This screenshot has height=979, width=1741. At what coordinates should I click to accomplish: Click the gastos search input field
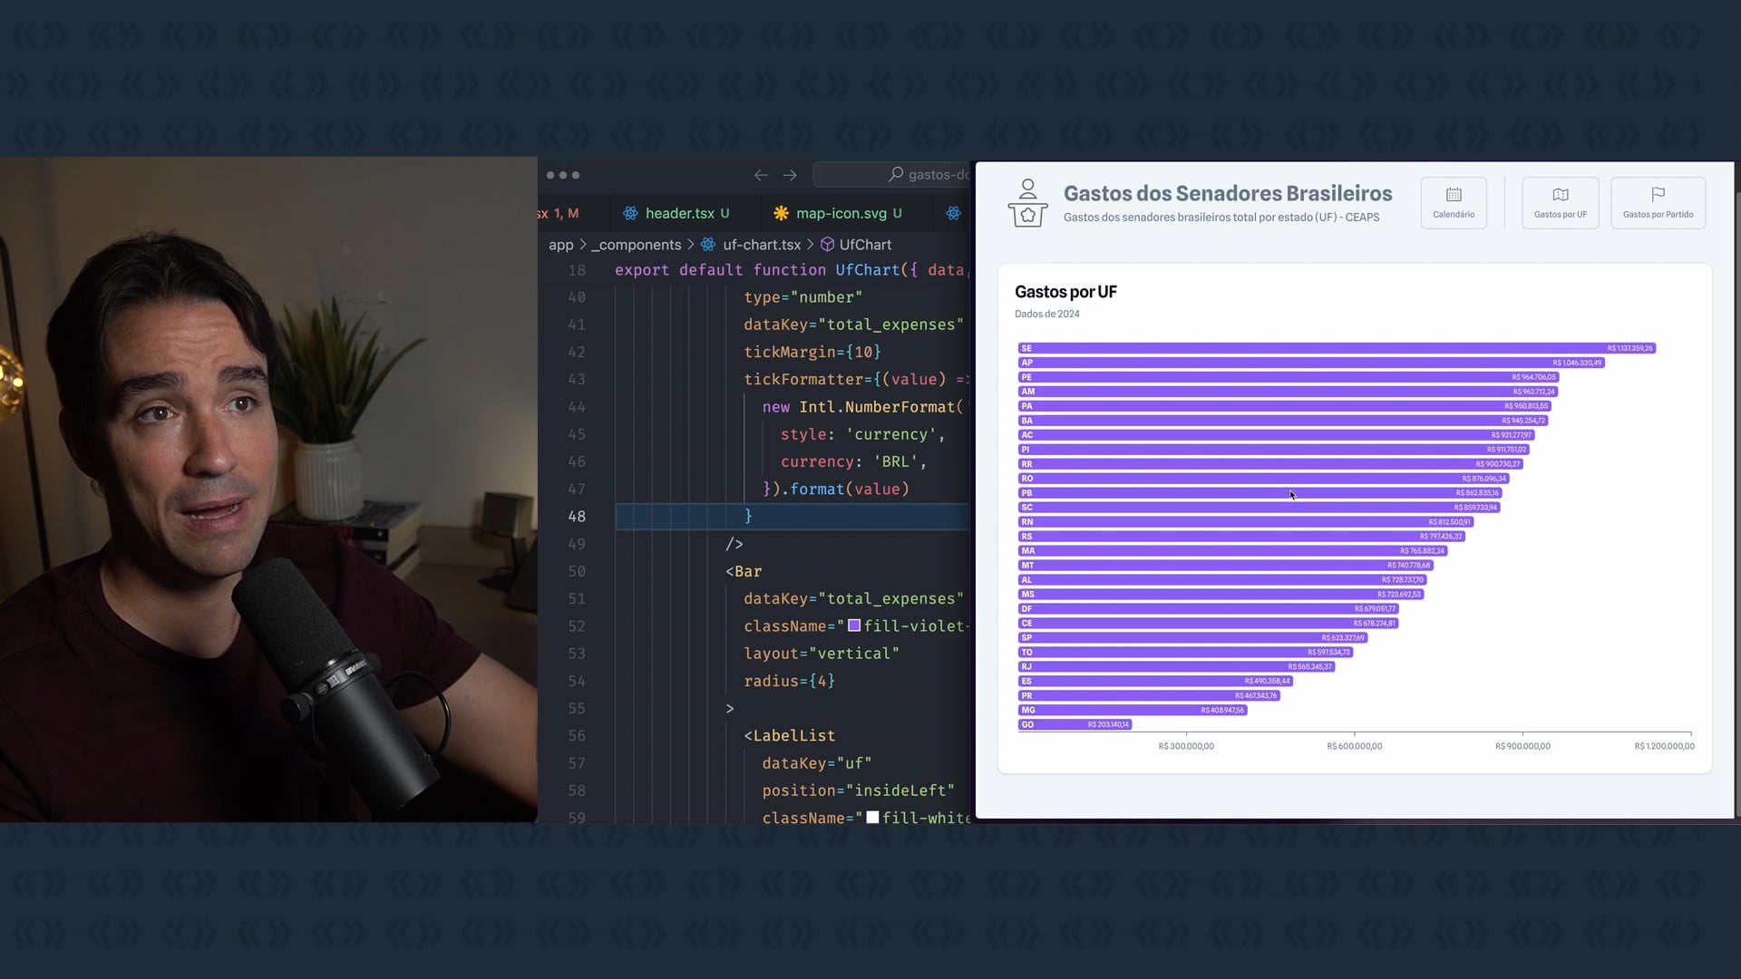[934, 174]
